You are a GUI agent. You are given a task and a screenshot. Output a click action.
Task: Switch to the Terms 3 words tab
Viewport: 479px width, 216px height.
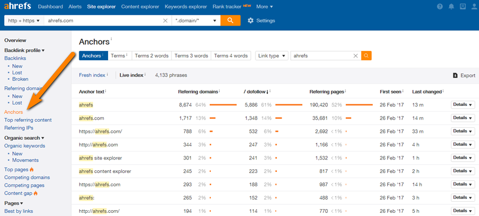point(191,56)
